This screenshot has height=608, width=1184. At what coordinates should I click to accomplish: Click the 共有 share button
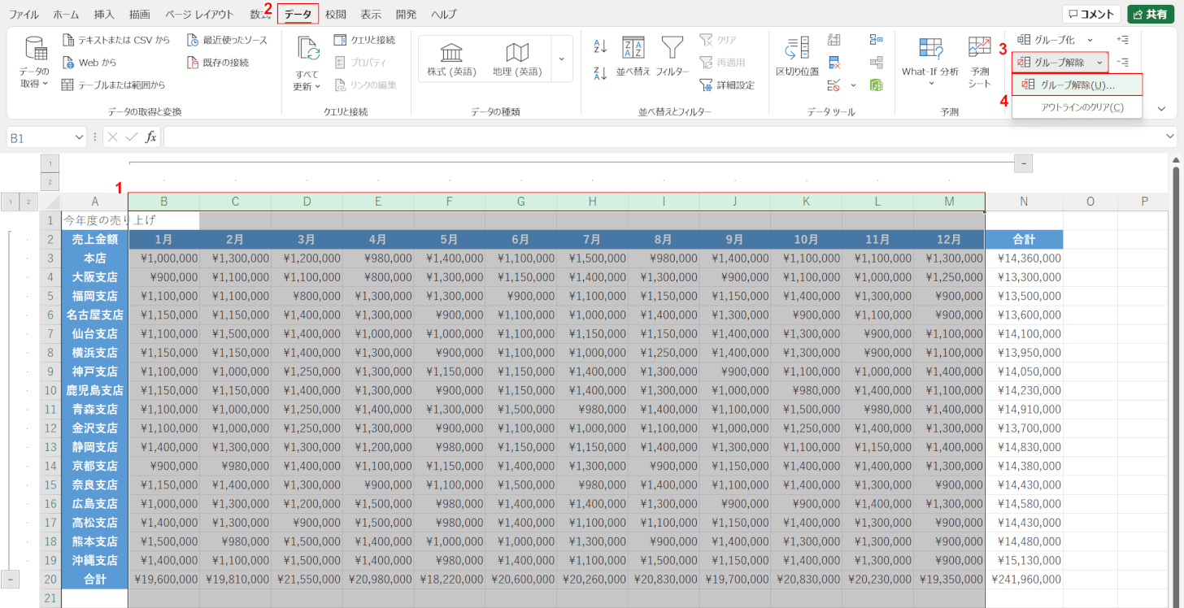tap(1150, 15)
